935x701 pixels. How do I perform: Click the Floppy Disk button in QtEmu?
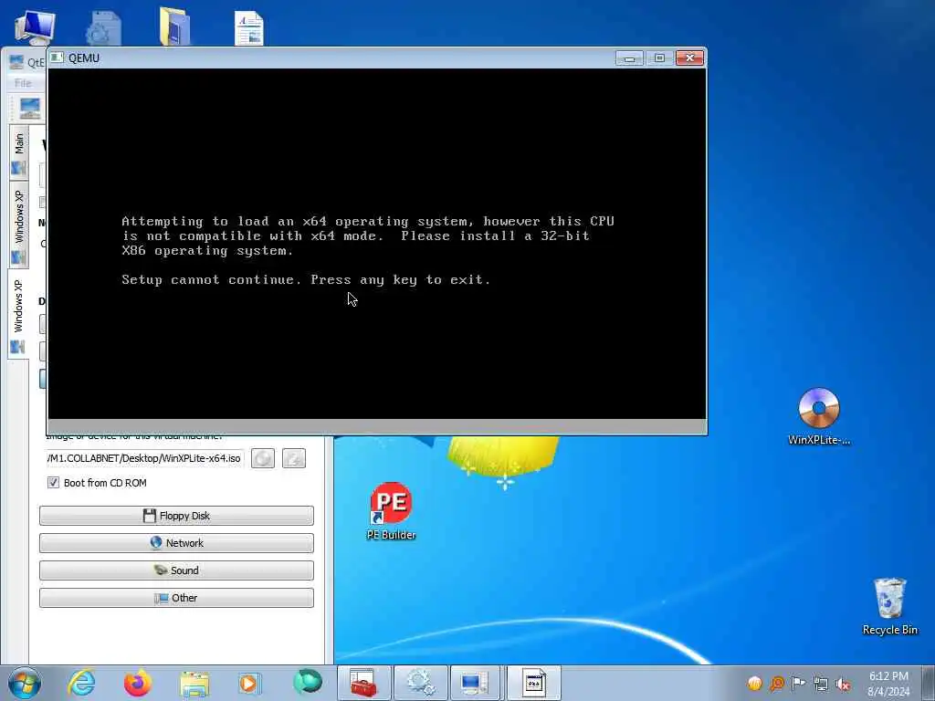[176, 516]
